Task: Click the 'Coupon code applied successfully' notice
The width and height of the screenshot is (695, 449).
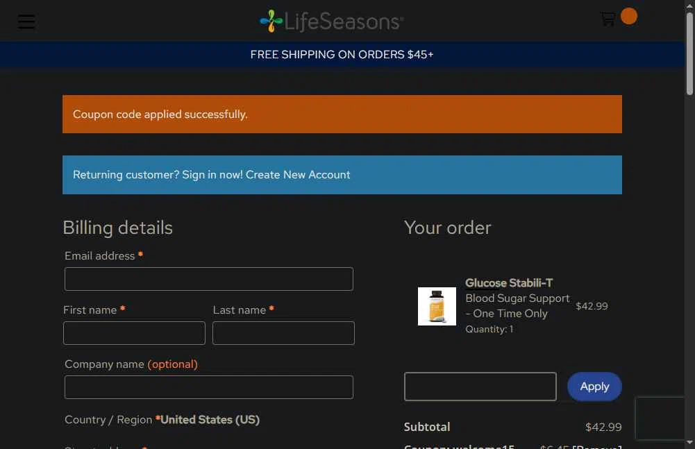Action: [342, 114]
